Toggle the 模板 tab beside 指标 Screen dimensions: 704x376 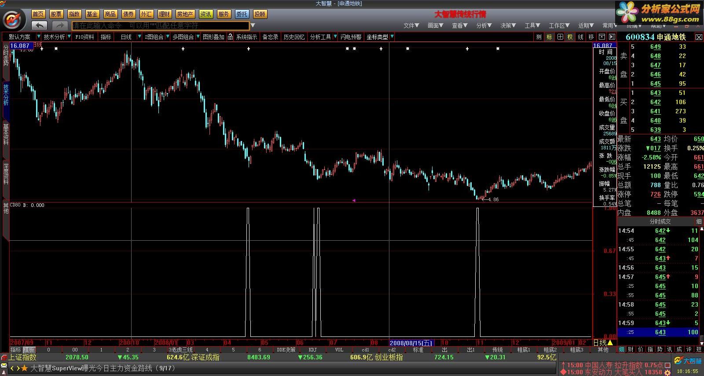29,350
